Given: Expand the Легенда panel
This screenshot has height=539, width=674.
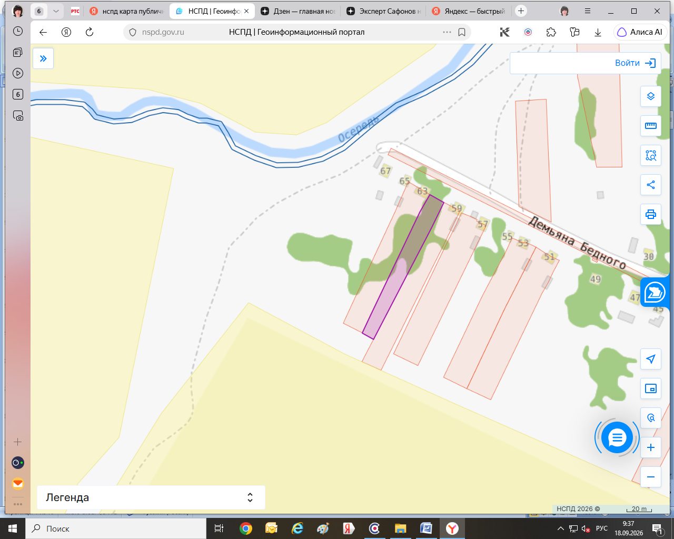Looking at the screenshot, I should tap(151, 497).
